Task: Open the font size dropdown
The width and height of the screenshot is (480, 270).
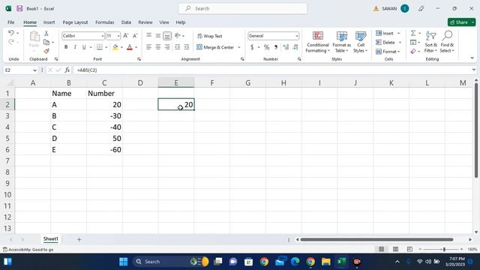Action: 118,36
